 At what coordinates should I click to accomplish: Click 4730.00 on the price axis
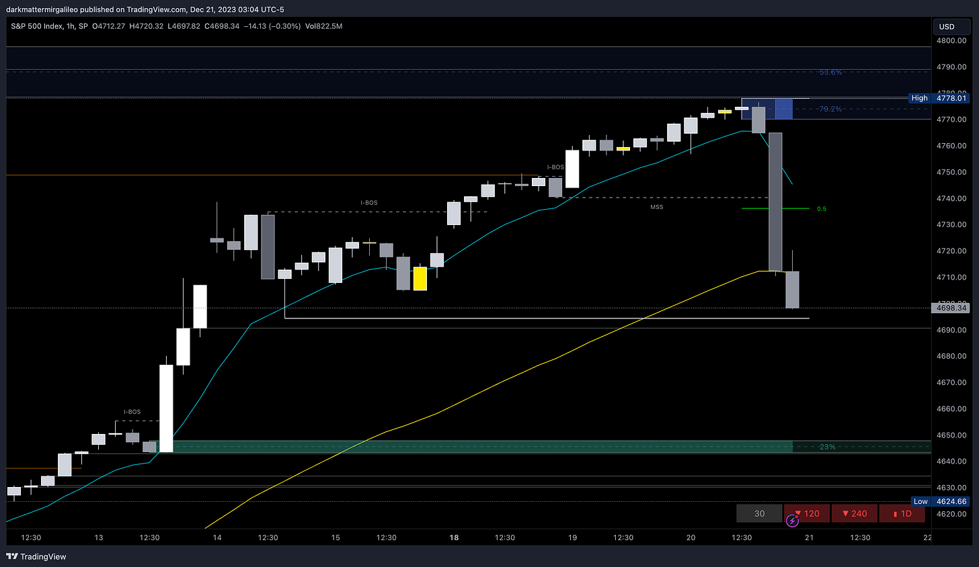click(x=951, y=224)
